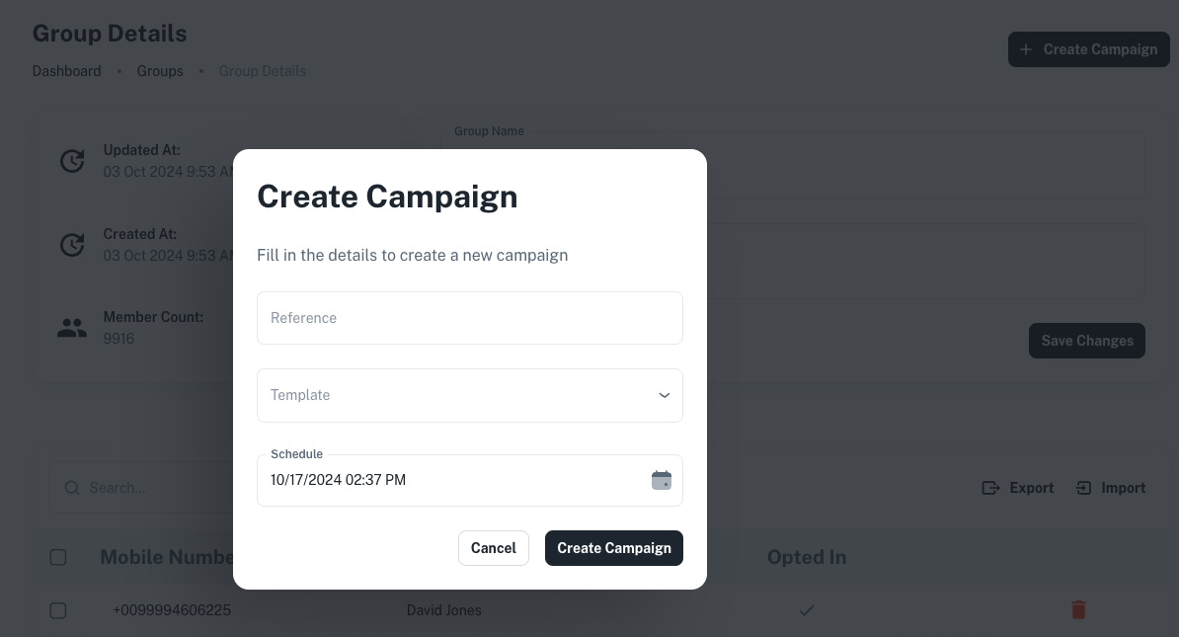The width and height of the screenshot is (1179, 637).
Task: Go to the Dashboard breadcrumb
Action: (66, 71)
